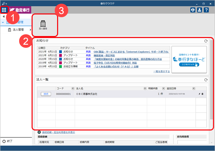Open the よくあるお問い合わせ FAQ notice
This screenshot has width=215, height=151.
click(116, 67)
